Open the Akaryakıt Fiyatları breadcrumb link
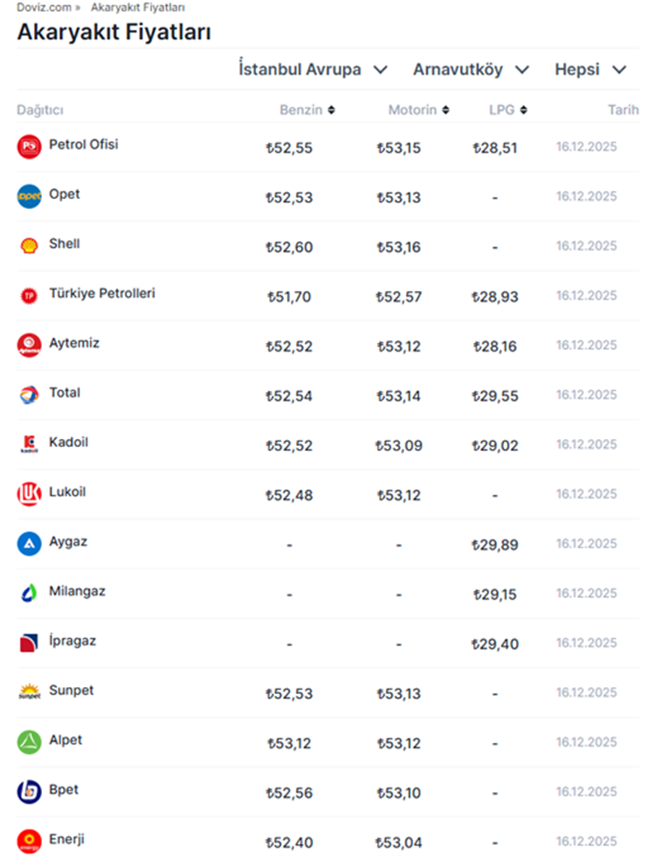Screen dimensions: 657x857 click(x=138, y=7)
